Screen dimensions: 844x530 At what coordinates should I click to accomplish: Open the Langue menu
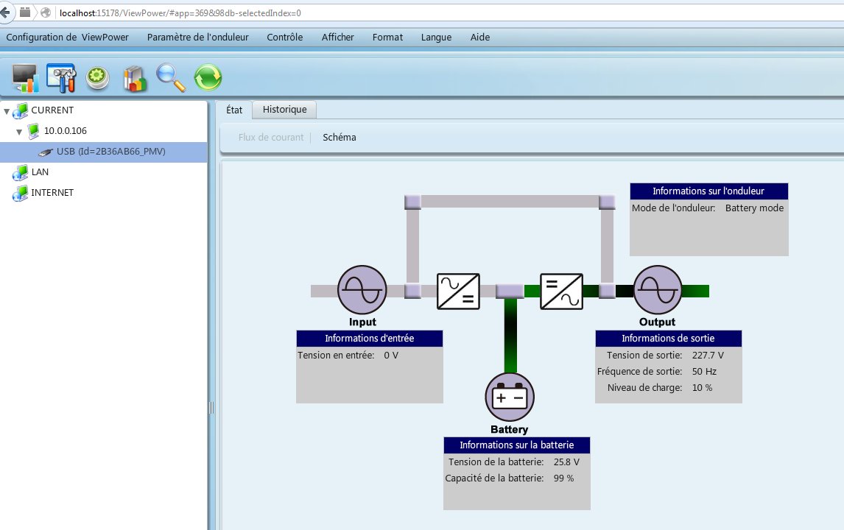[x=436, y=37]
